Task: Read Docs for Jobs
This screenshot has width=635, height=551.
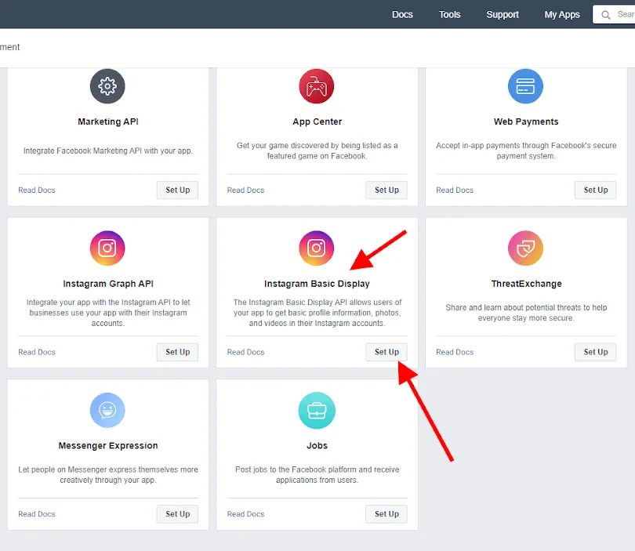Action: 246,513
